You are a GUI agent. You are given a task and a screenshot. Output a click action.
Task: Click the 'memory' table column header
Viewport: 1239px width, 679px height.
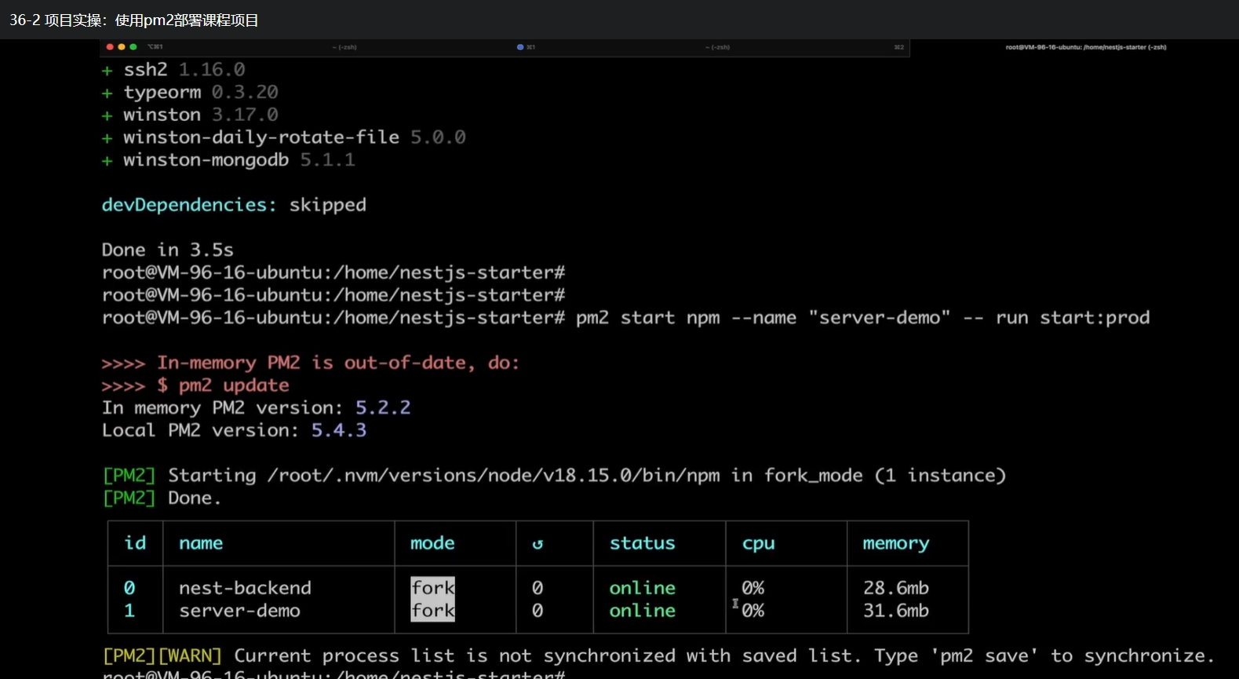pos(896,544)
